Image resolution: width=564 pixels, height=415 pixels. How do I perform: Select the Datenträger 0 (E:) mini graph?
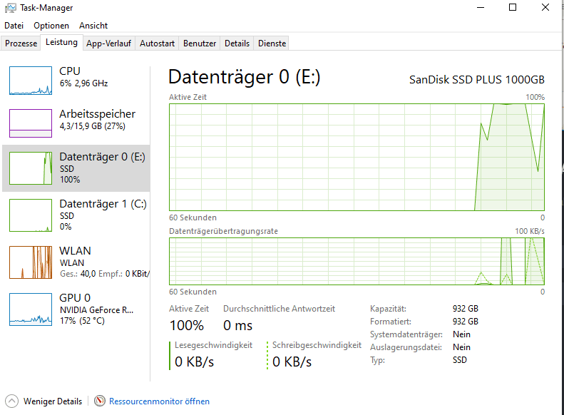(31, 168)
